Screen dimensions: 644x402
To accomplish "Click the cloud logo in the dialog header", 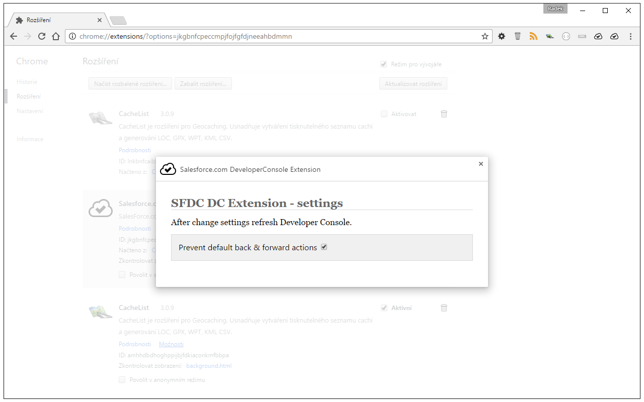I will pyautogui.click(x=168, y=169).
